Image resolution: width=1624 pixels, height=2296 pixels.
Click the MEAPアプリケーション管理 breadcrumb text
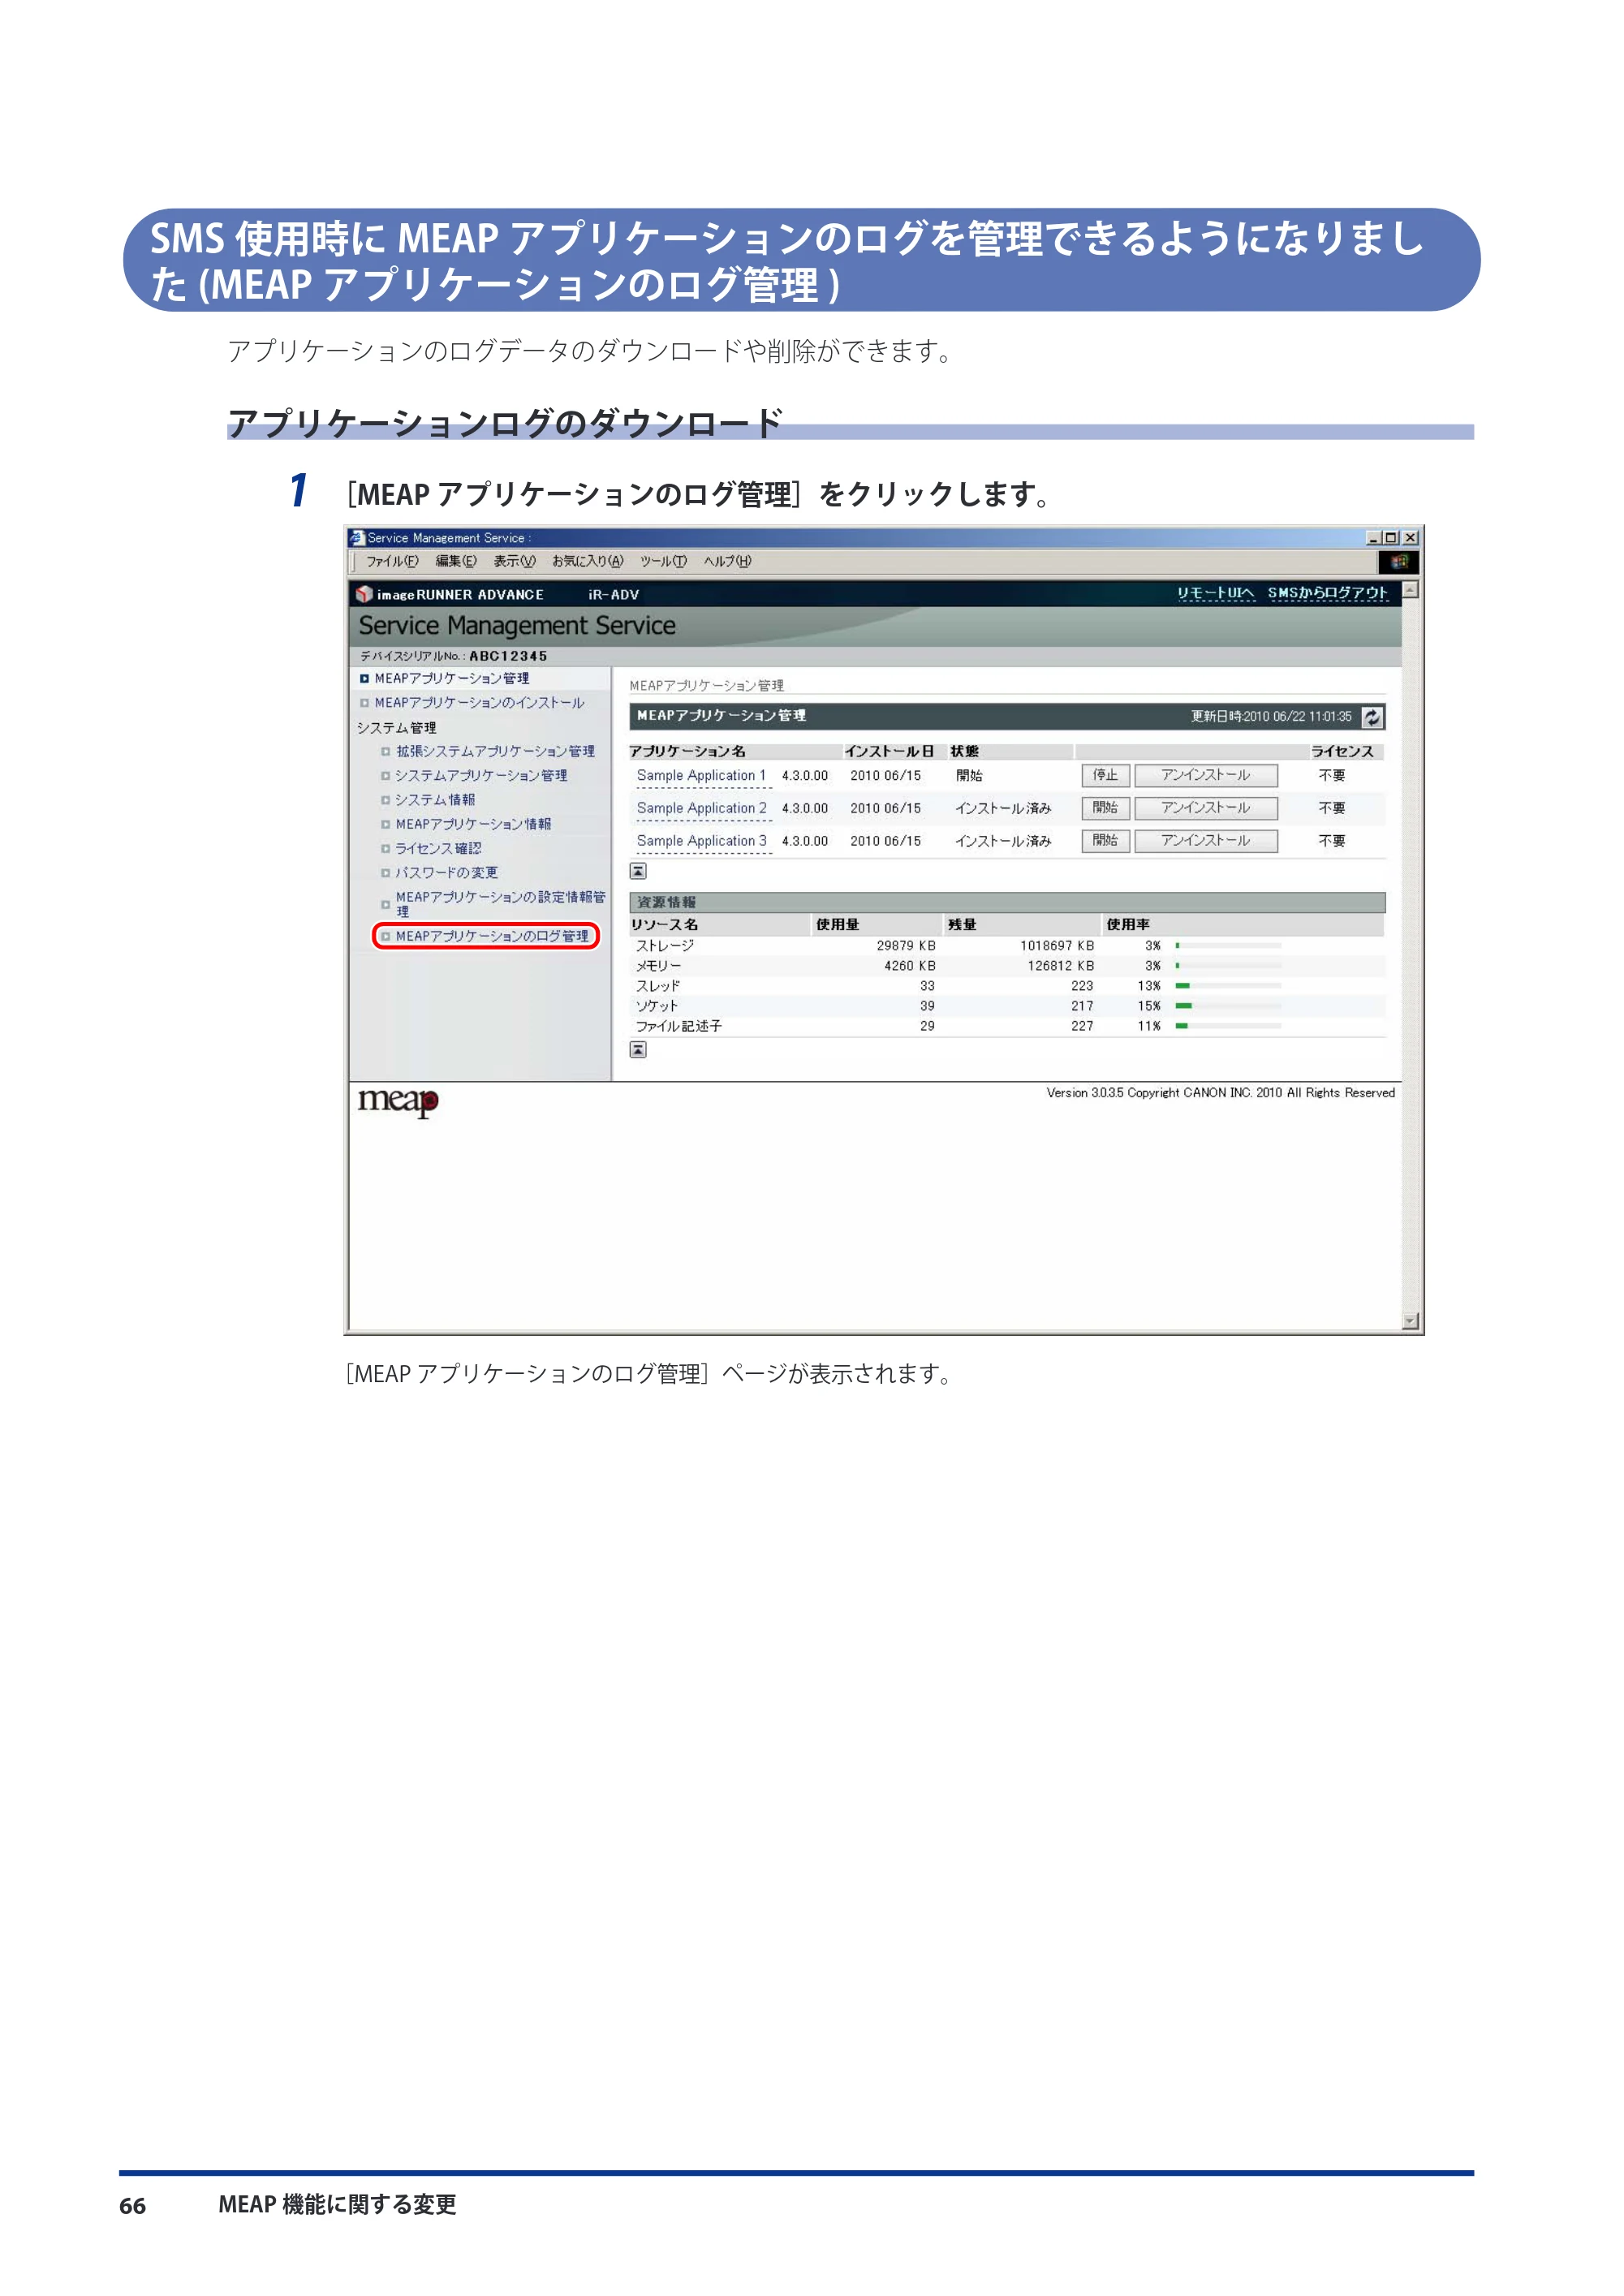click(706, 685)
